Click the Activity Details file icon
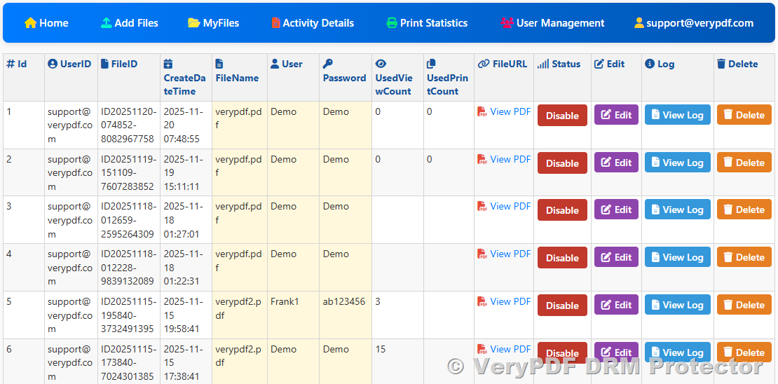This screenshot has height=384, width=778. (x=275, y=23)
